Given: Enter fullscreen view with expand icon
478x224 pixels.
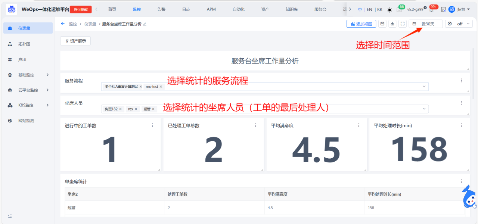Looking at the screenshot, I should 403,24.
